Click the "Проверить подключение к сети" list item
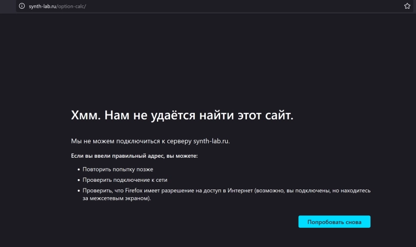The height and width of the screenshot is (247, 416). pyautogui.click(x=125, y=180)
